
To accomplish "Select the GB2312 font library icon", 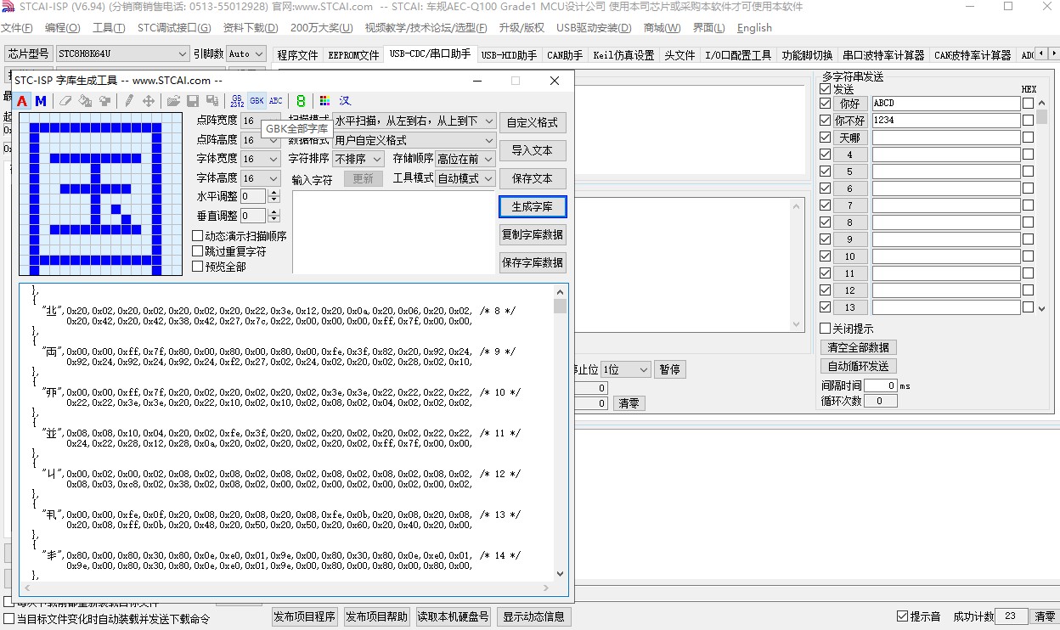I will [237, 101].
